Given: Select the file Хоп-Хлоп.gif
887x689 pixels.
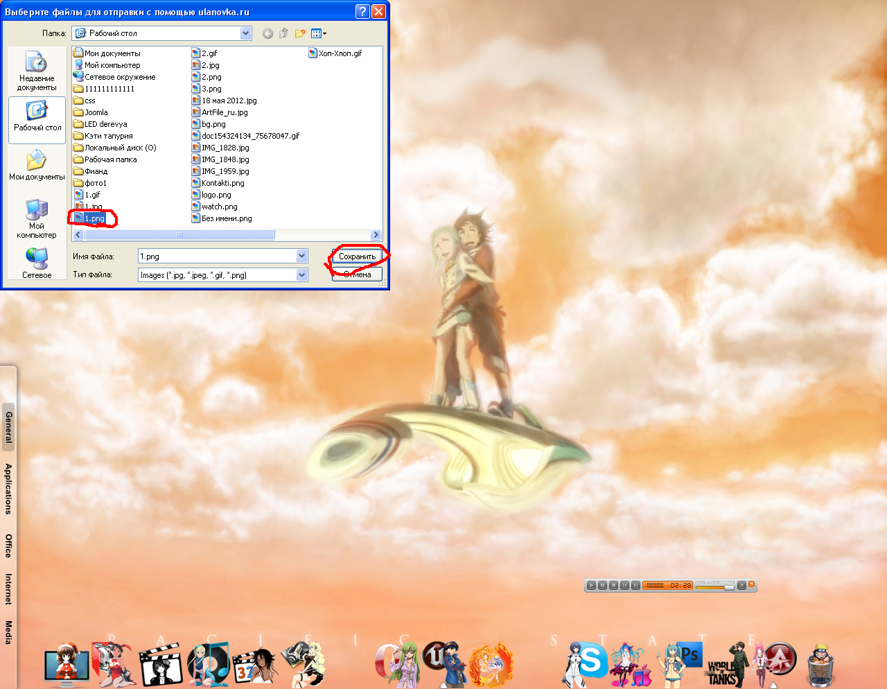Looking at the screenshot, I should [x=335, y=53].
